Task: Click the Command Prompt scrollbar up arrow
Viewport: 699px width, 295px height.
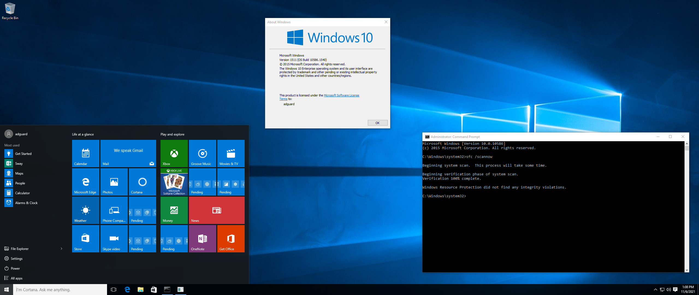Action: [687, 144]
